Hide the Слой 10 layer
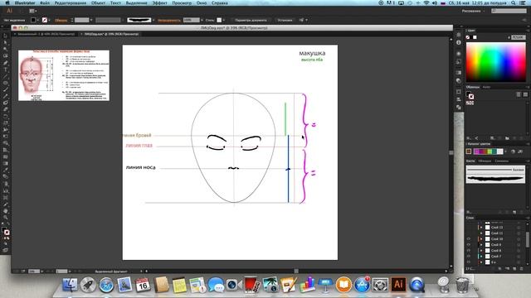The width and height of the screenshot is (531, 298). point(468,239)
